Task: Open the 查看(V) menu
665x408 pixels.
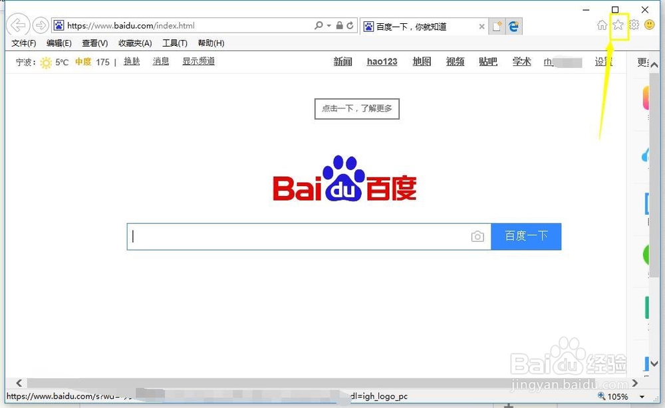Action: 94,43
